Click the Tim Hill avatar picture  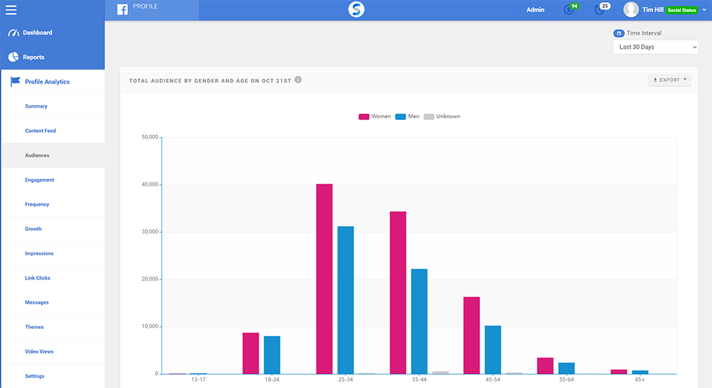click(x=631, y=10)
